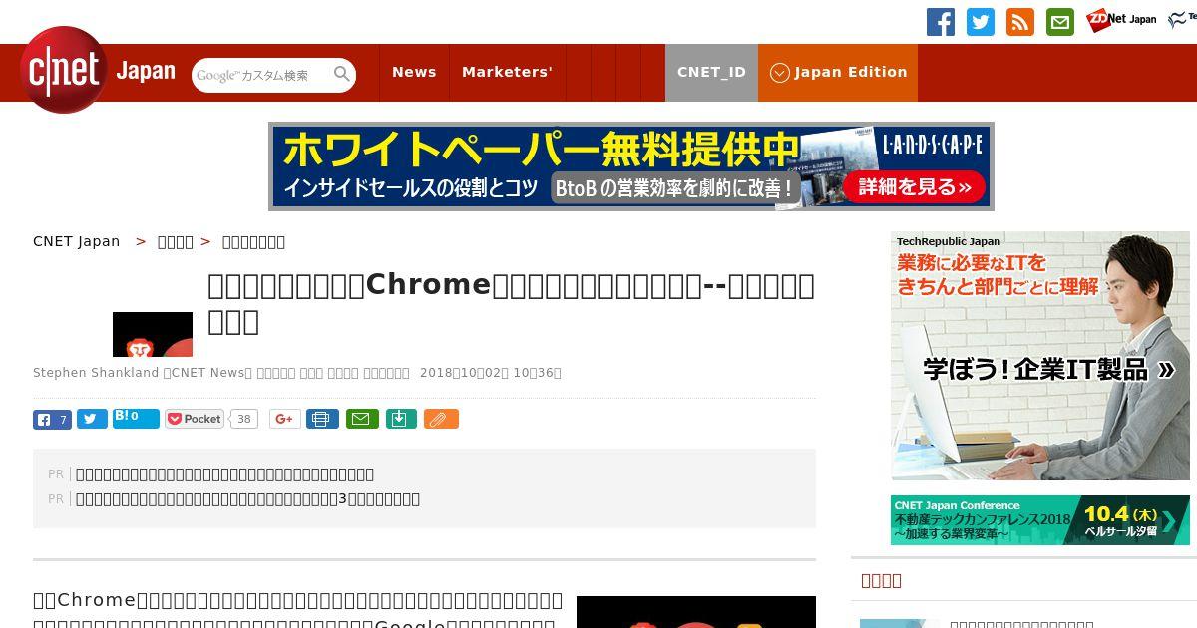Click the CNET Japan breadcrumb link
The height and width of the screenshot is (628, 1197).
[x=76, y=241]
